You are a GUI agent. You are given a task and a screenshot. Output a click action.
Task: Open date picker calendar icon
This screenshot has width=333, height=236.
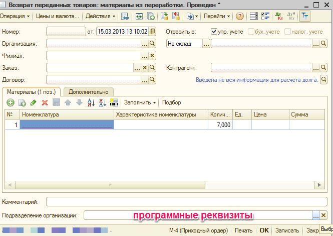152,31
